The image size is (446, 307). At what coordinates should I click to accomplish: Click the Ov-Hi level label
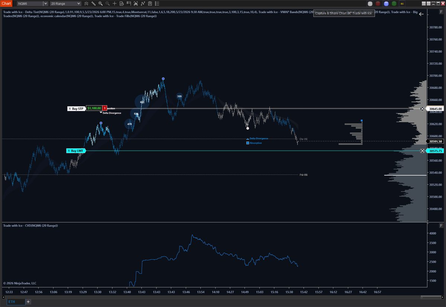pyautogui.click(x=303, y=139)
